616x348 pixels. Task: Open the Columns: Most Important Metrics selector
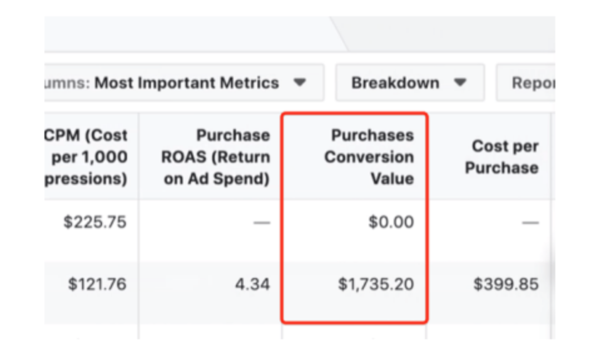(x=182, y=83)
